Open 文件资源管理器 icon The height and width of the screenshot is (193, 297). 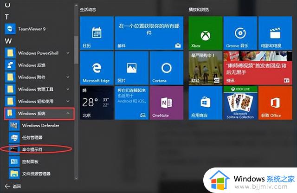14,174
